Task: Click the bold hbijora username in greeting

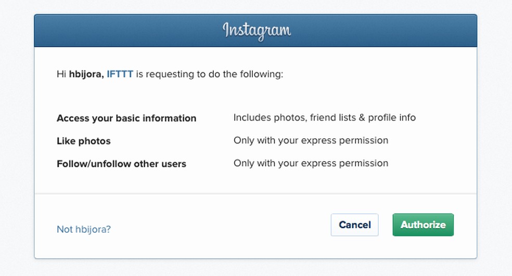Action: (x=86, y=74)
